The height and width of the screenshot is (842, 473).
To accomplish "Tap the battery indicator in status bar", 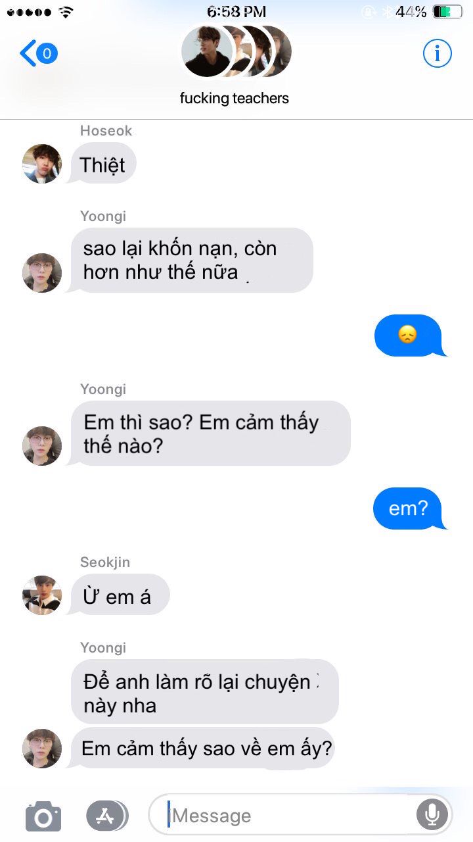I will 448,11.
